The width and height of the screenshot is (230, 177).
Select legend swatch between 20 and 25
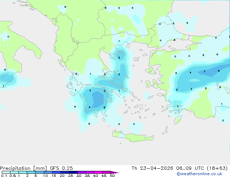pos(65,172)
